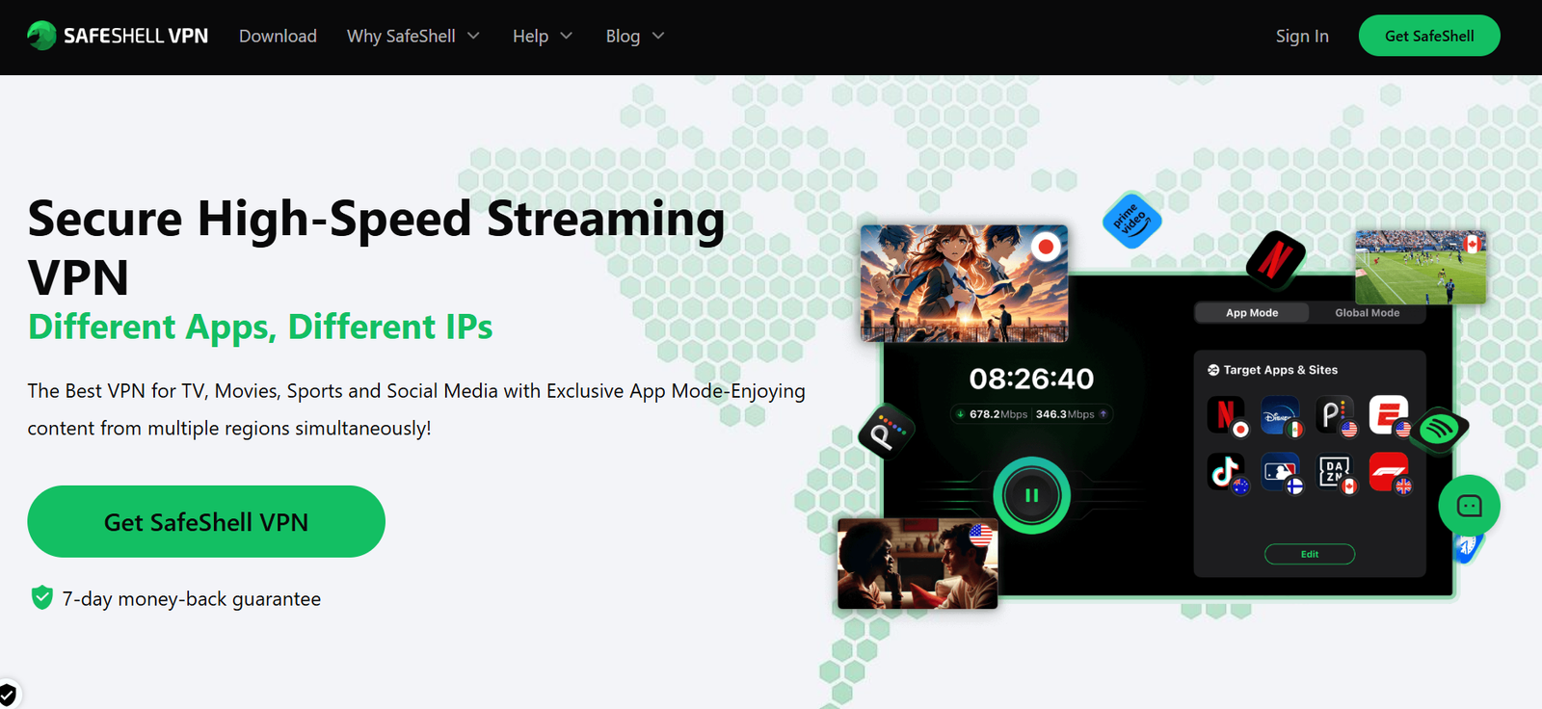The height and width of the screenshot is (709, 1542).
Task: Expand the Help menu chevron
Action: [566, 37]
